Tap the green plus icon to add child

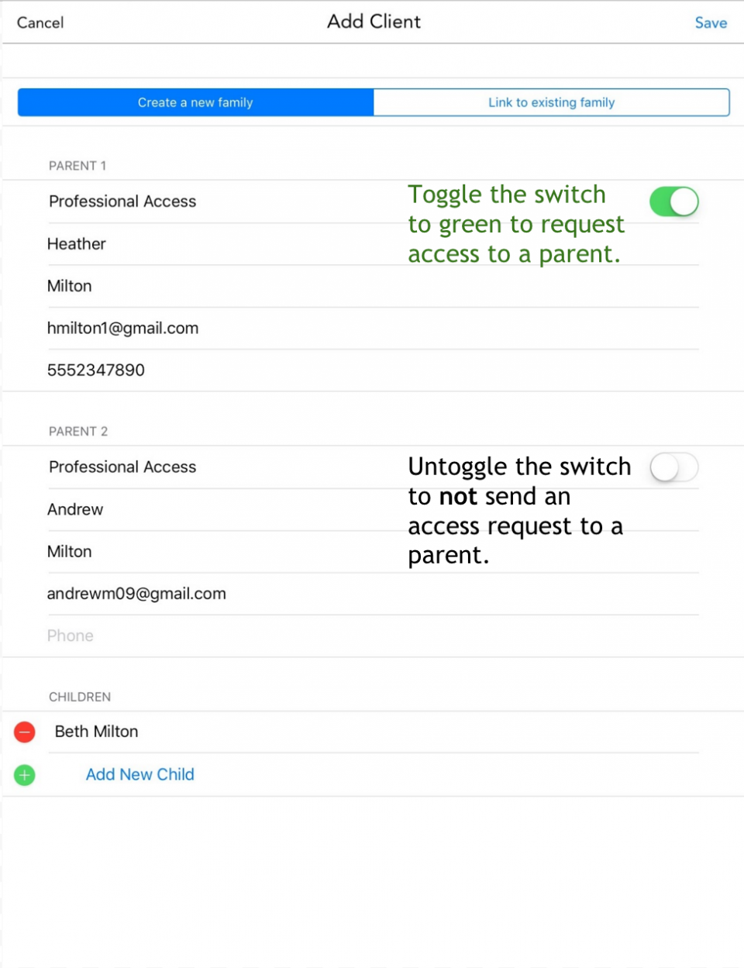[x=25, y=774]
